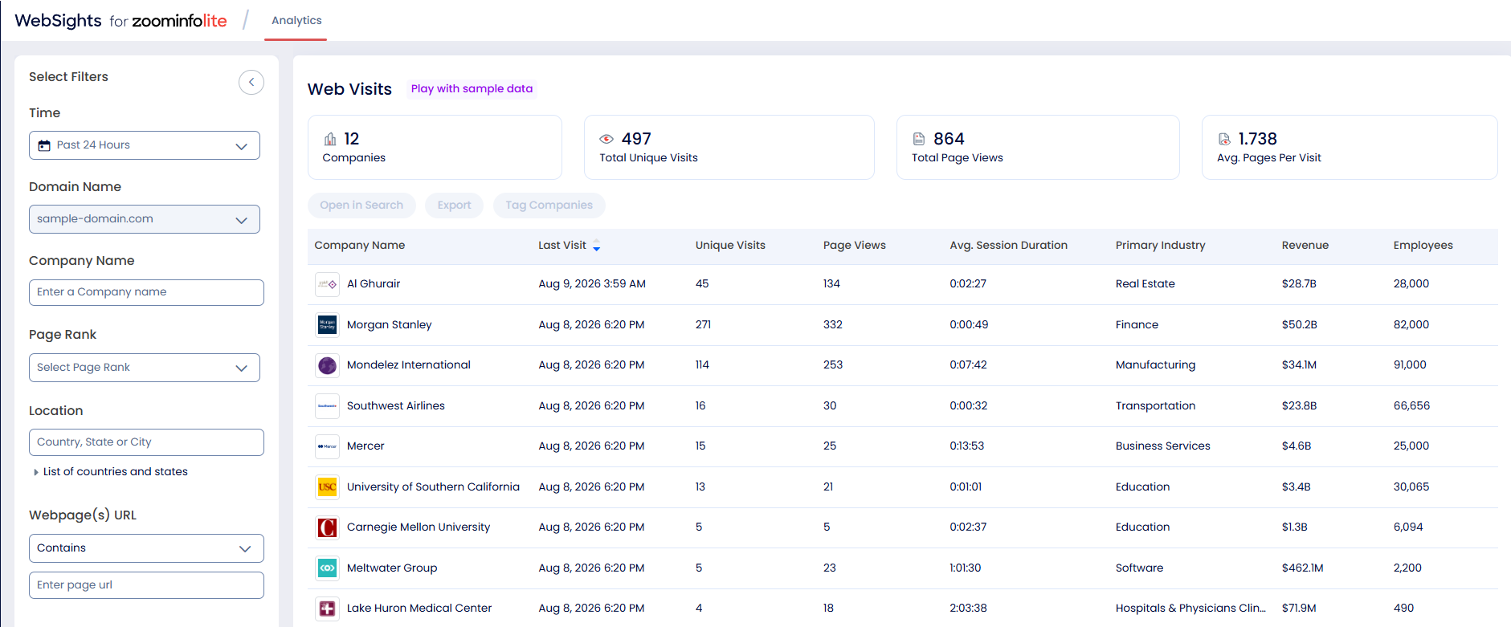Open the Past 24 Hours time dropdown

pos(145,145)
